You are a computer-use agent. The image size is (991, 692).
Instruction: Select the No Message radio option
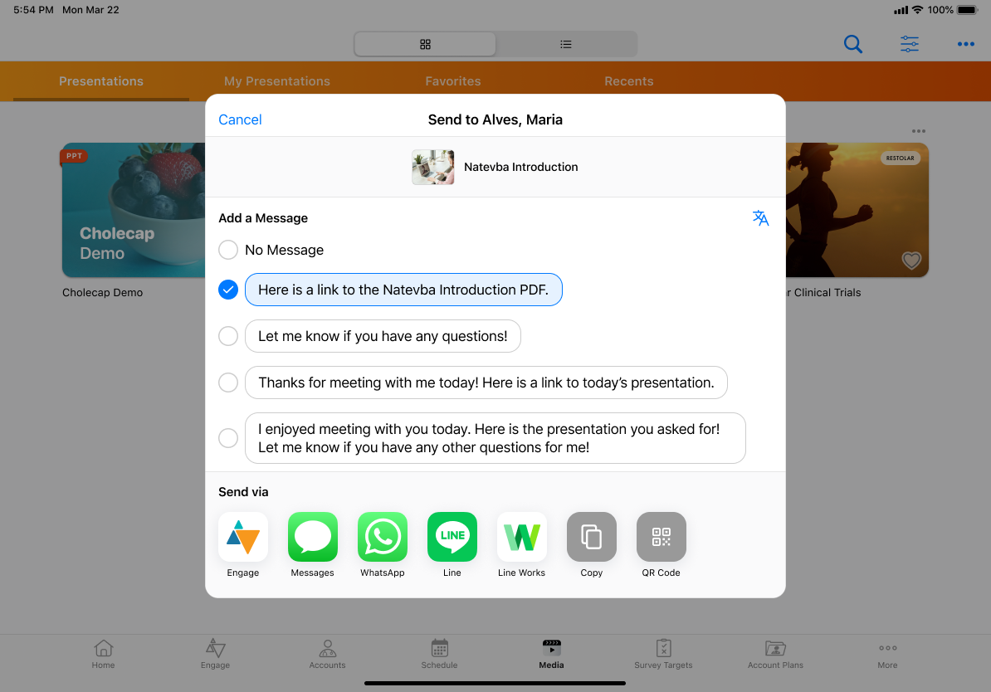[x=228, y=250]
